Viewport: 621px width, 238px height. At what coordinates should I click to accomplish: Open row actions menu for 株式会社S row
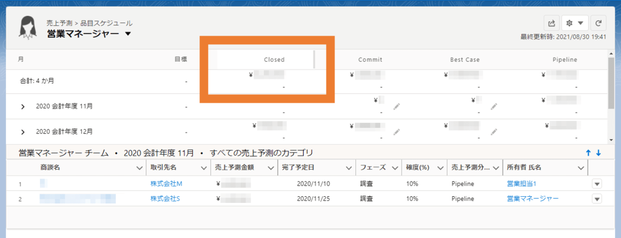tap(597, 199)
